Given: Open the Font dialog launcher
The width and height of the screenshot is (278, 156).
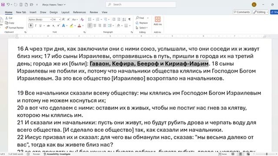Looking at the screenshot, I should 85,32.
